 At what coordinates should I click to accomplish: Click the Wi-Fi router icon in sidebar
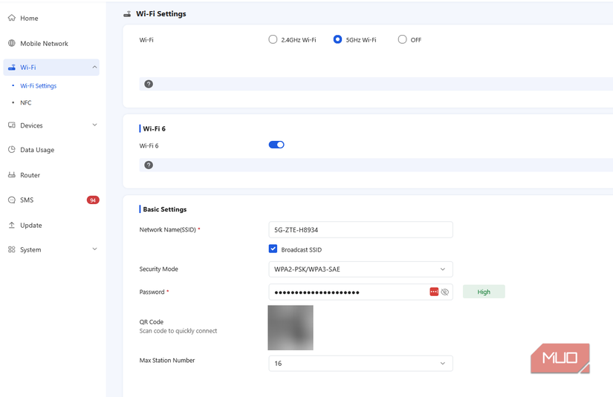pos(12,67)
